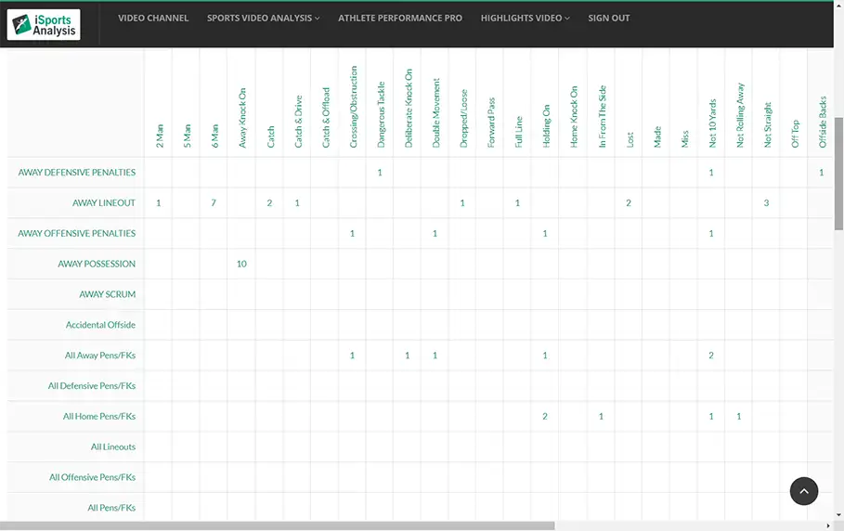844x531 pixels.
Task: Click the Dangerous Tackle column header
Action: pos(381,114)
